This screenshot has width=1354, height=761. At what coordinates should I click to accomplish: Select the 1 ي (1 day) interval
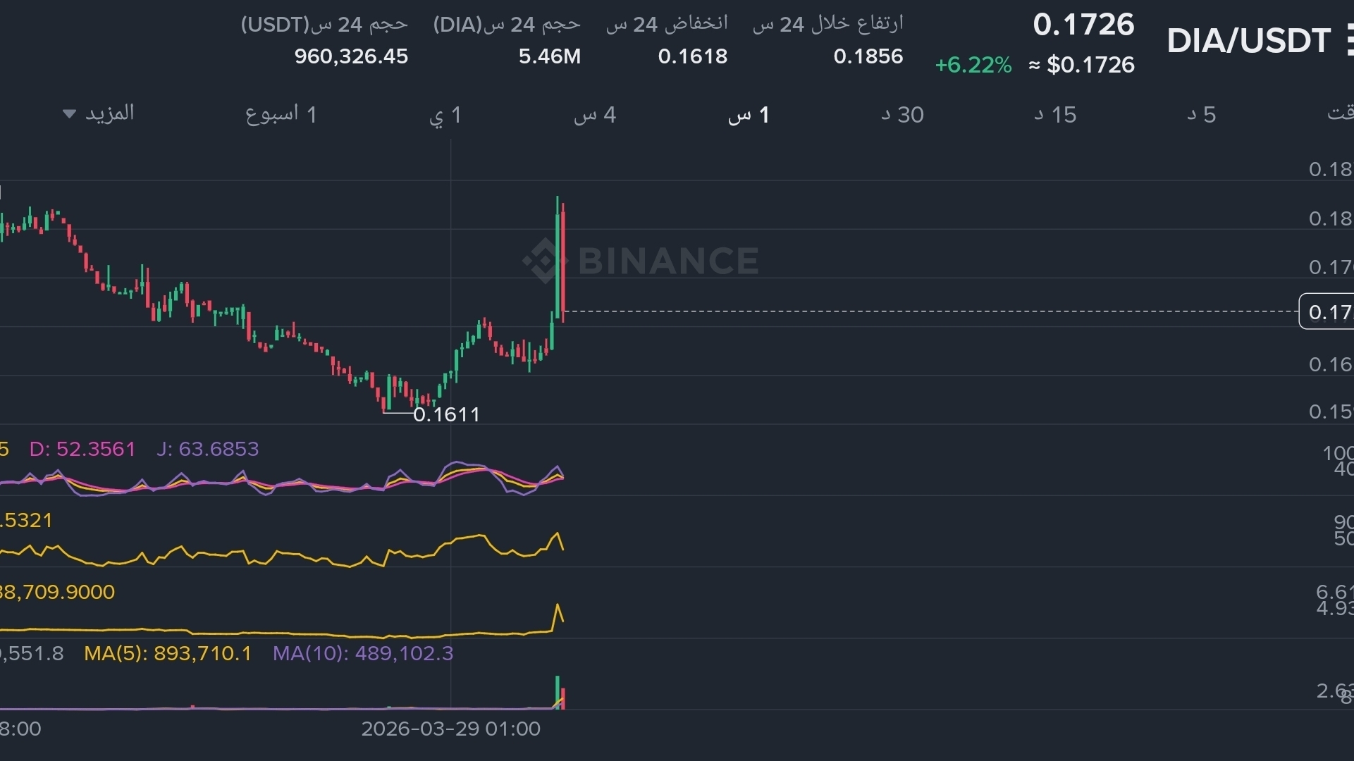tap(445, 115)
